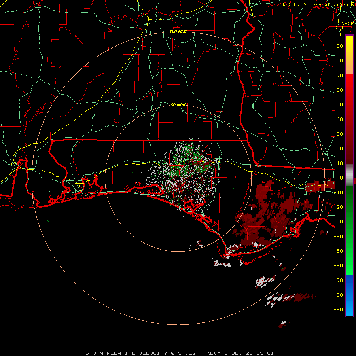Select the 10 value on velocity scale
The image size is (356, 356).
[x=340, y=163]
